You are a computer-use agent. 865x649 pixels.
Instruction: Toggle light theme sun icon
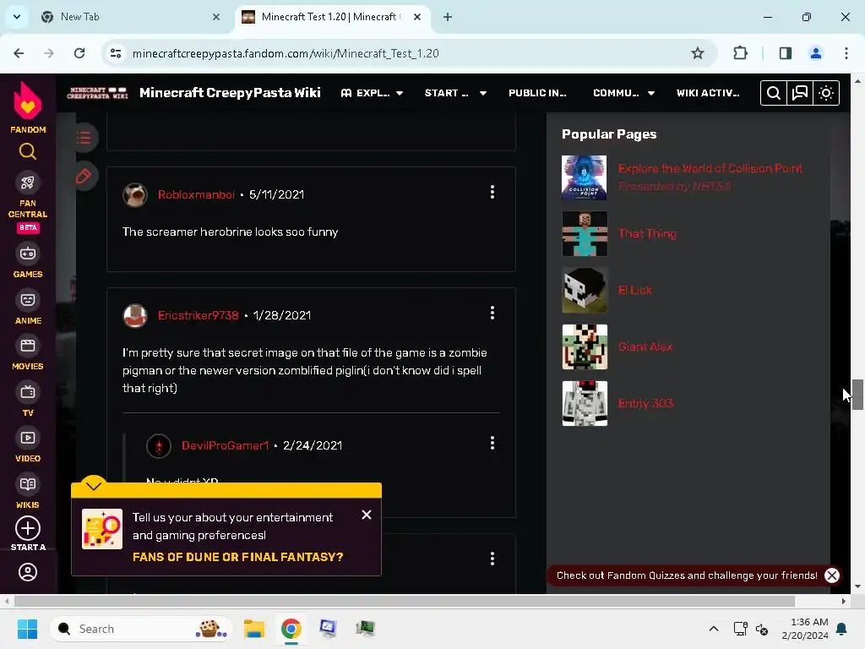click(x=826, y=93)
